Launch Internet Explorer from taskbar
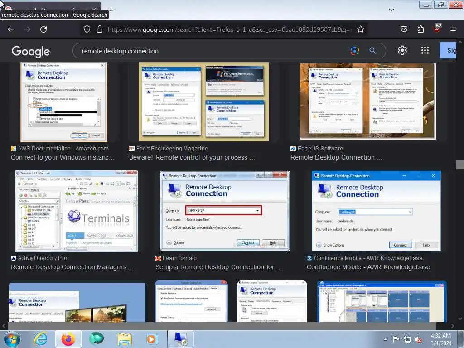 (x=40, y=339)
